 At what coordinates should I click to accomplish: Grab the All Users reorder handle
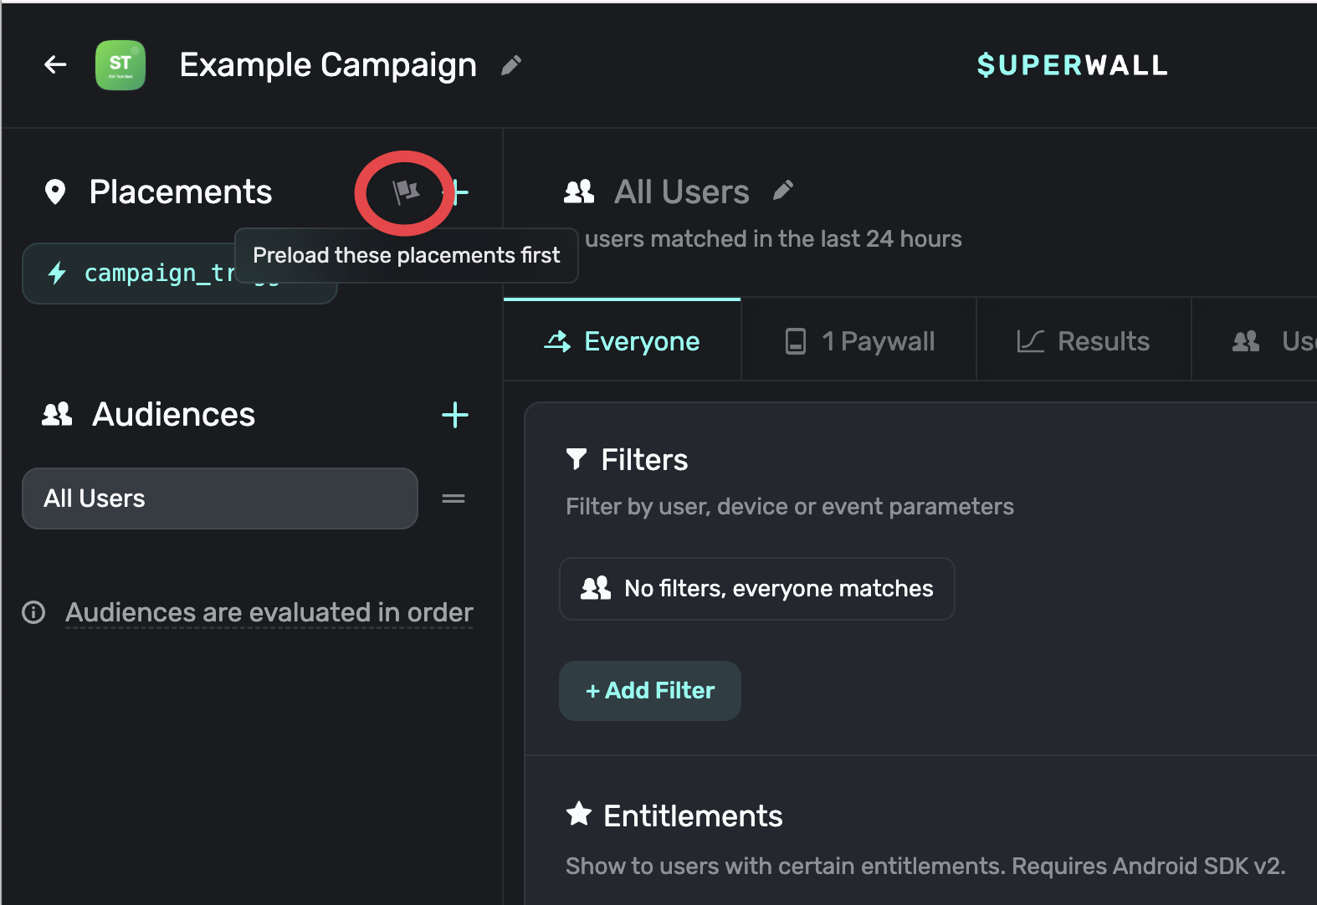[454, 499]
